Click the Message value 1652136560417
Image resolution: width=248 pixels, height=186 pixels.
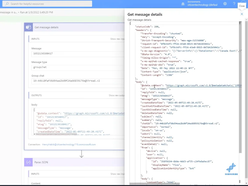(43, 53)
